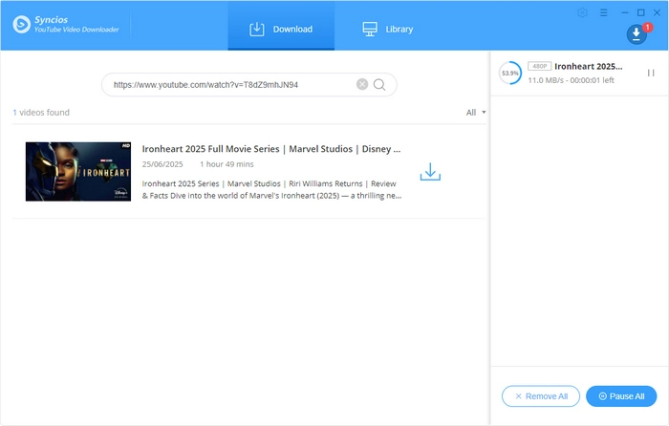Click the Syncios logo icon

(x=24, y=23)
